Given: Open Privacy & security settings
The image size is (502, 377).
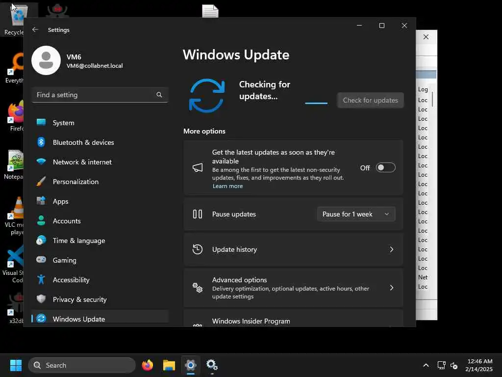Looking at the screenshot, I should coord(100,299).
